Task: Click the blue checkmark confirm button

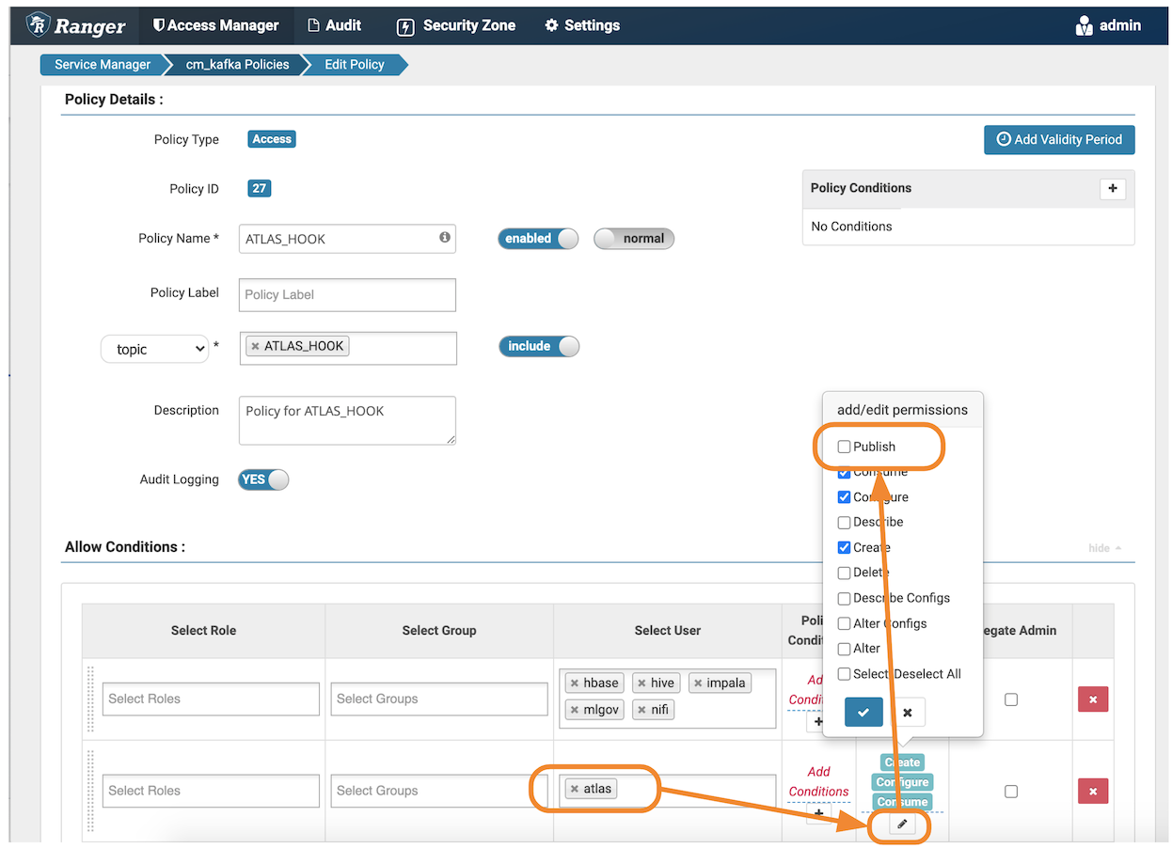Action: 863,713
